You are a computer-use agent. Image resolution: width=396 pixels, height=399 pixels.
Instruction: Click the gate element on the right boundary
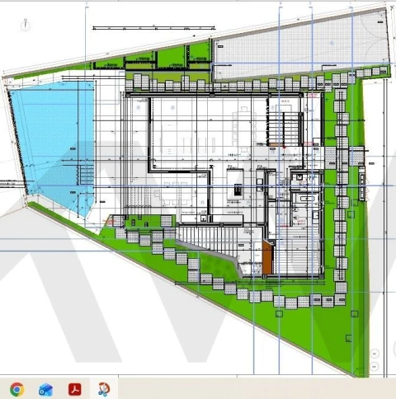click(x=361, y=183)
